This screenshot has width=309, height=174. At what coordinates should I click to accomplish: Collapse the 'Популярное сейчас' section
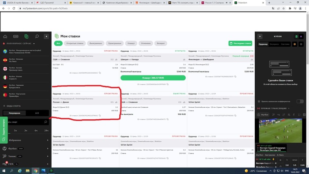pyautogui.click(x=34, y=44)
